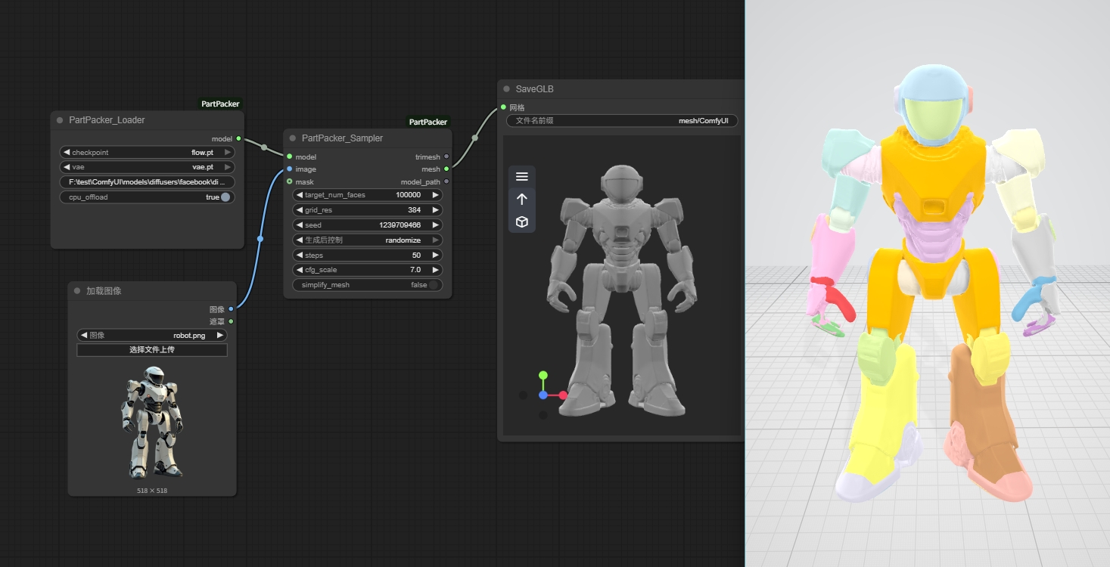Click the 选择文件上传 upload button
This screenshot has height=567, width=1110.
tap(152, 350)
